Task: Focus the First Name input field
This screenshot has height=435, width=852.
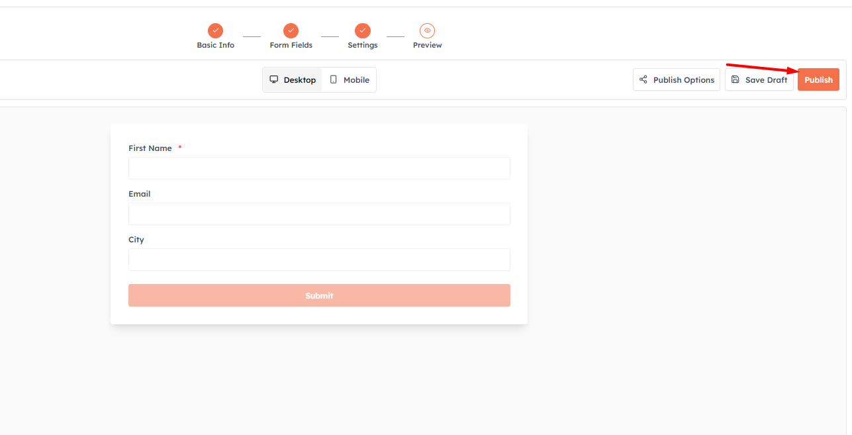Action: point(319,168)
